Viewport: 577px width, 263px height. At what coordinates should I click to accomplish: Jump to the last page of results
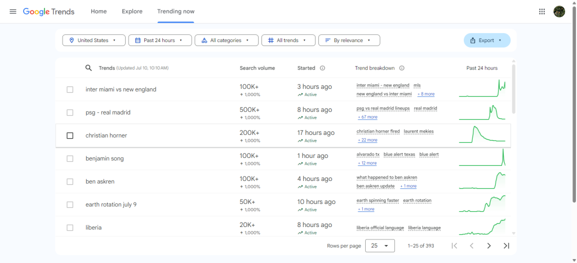pos(507,246)
